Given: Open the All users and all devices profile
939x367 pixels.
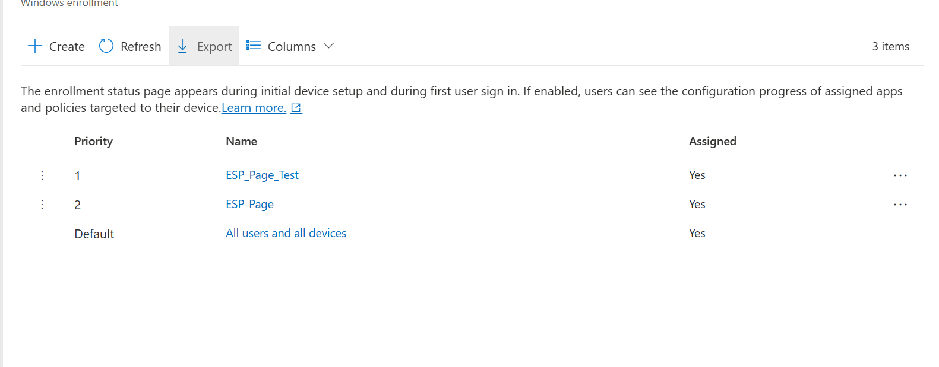Looking at the screenshot, I should tap(286, 233).
